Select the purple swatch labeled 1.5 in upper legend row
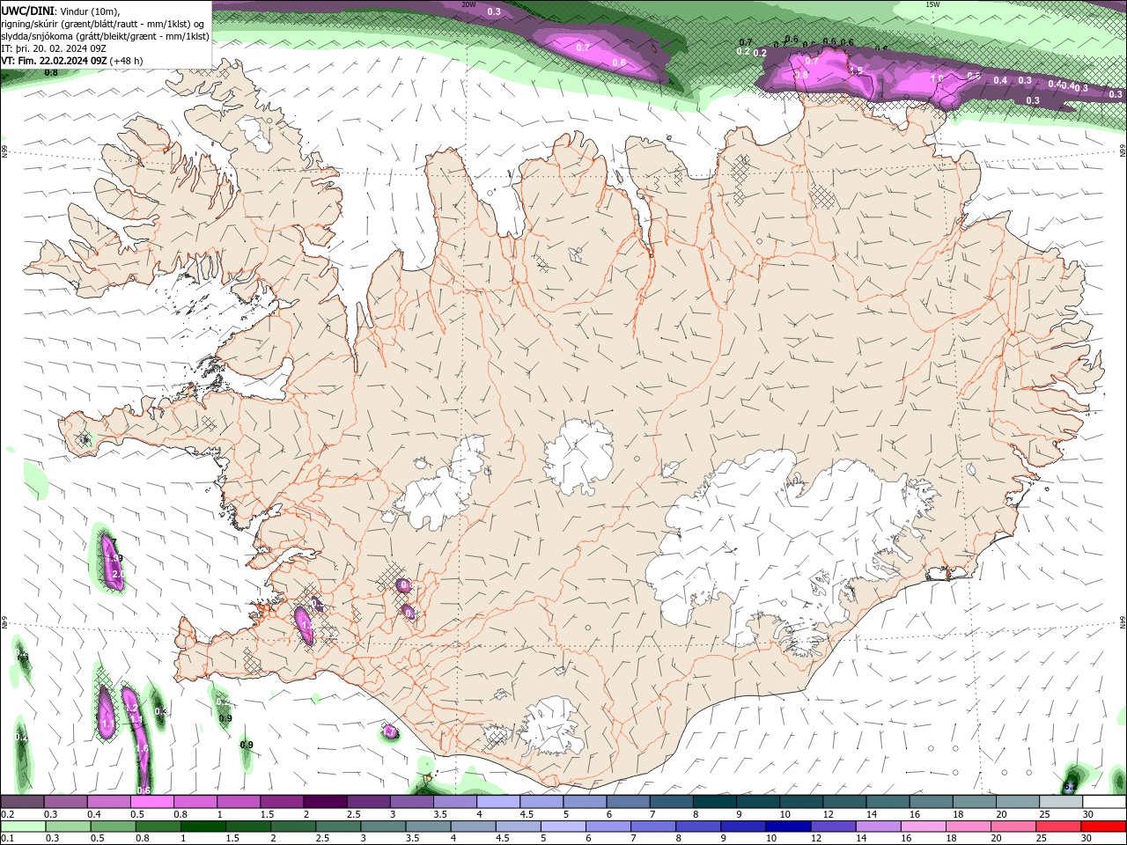The width and height of the screenshot is (1127, 845). (281, 802)
